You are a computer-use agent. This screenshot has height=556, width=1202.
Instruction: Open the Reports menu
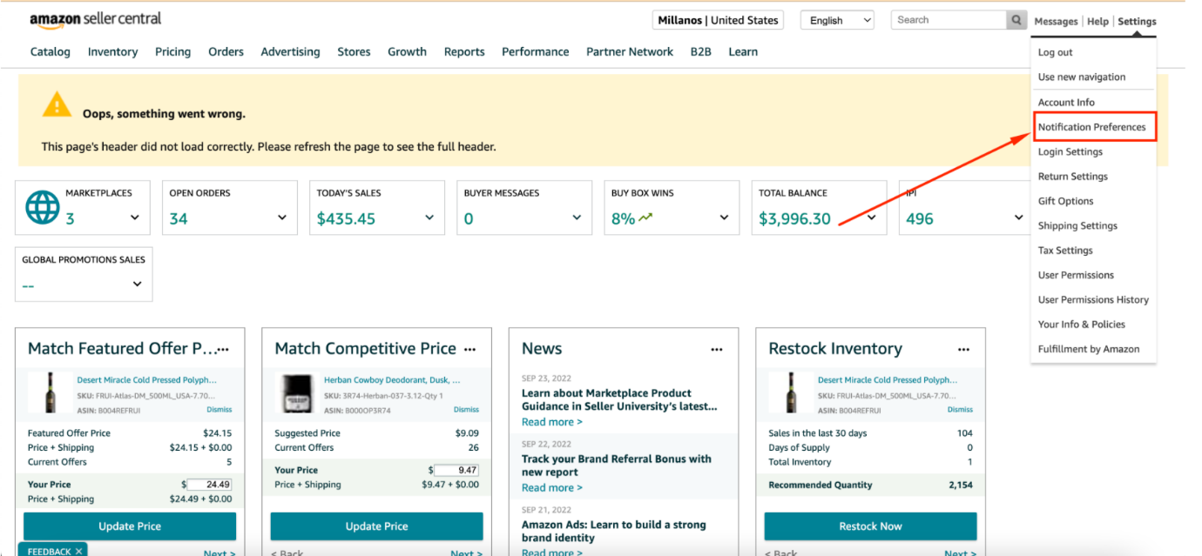(464, 51)
